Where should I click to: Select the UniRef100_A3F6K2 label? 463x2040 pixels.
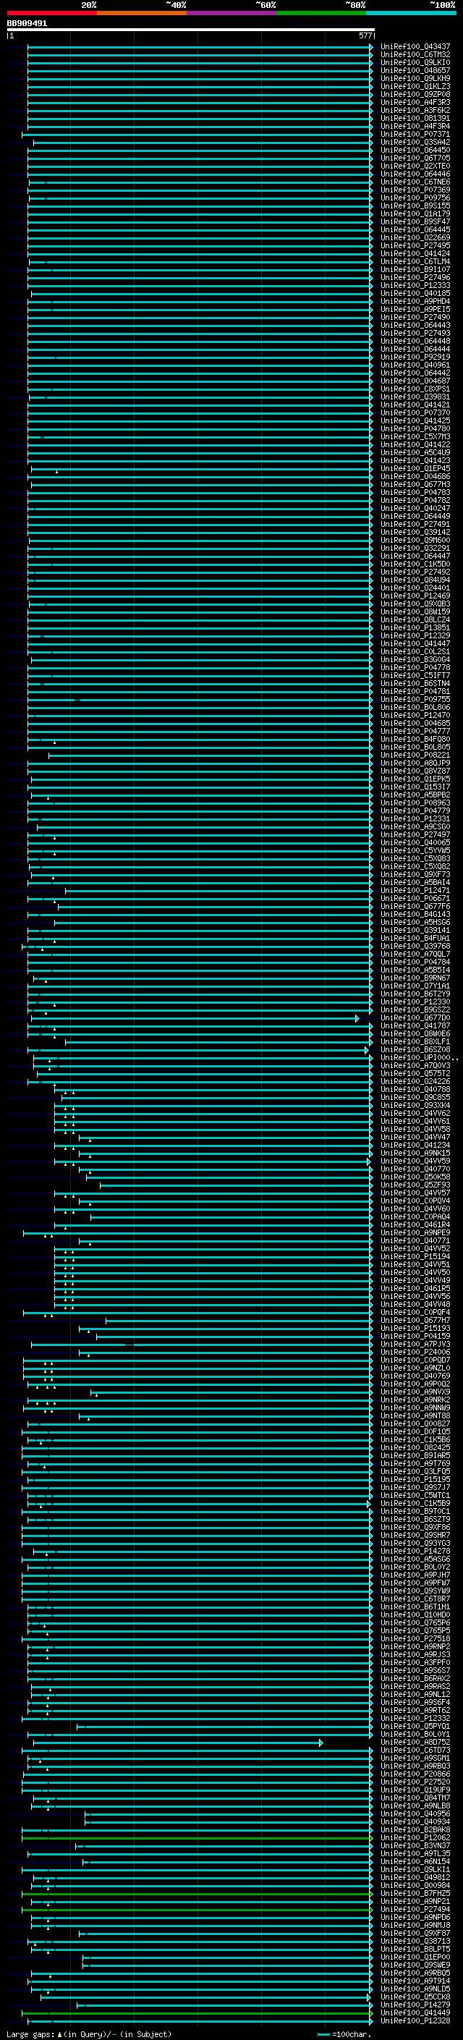(x=415, y=110)
